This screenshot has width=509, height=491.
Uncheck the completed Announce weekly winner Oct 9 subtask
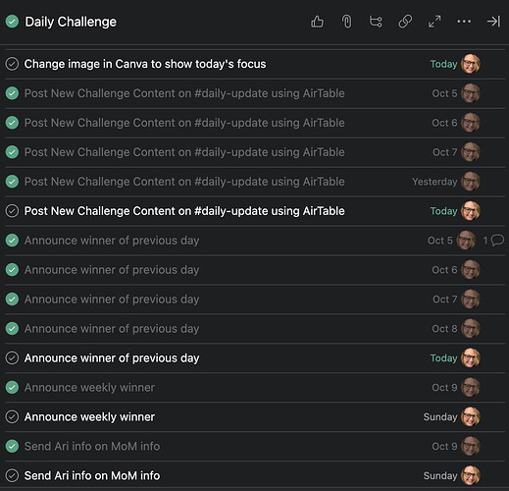tap(12, 387)
